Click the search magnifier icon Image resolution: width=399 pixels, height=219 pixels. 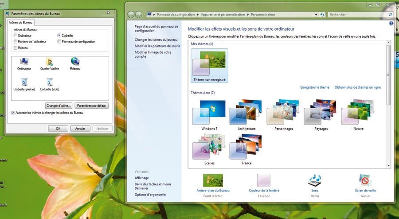(x=390, y=15)
